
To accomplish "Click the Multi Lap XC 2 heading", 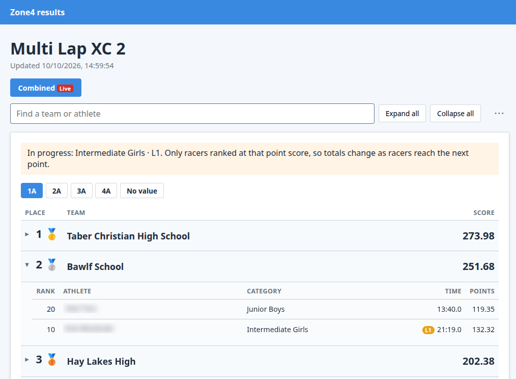I will coord(68,48).
